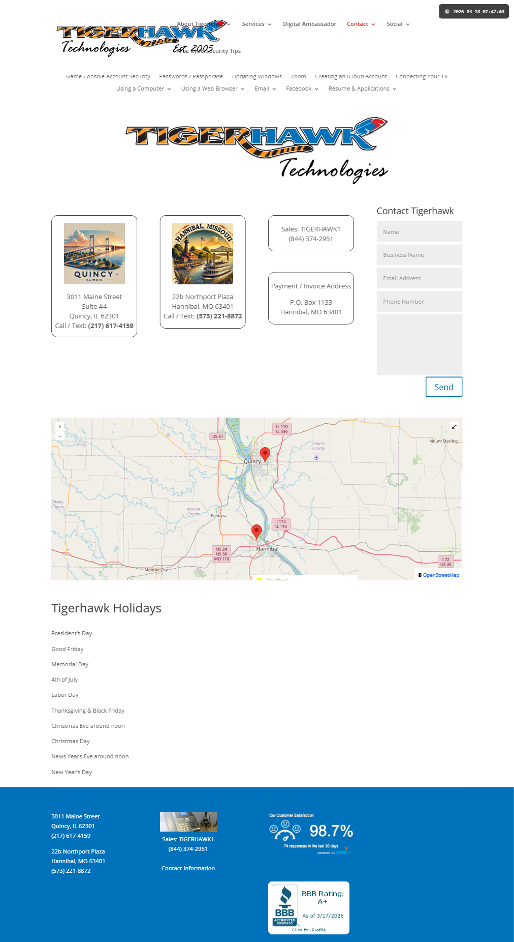Viewport: 514px width, 942px height.
Task: Click the Hannibal map marker pin
Action: pyautogui.click(x=256, y=532)
